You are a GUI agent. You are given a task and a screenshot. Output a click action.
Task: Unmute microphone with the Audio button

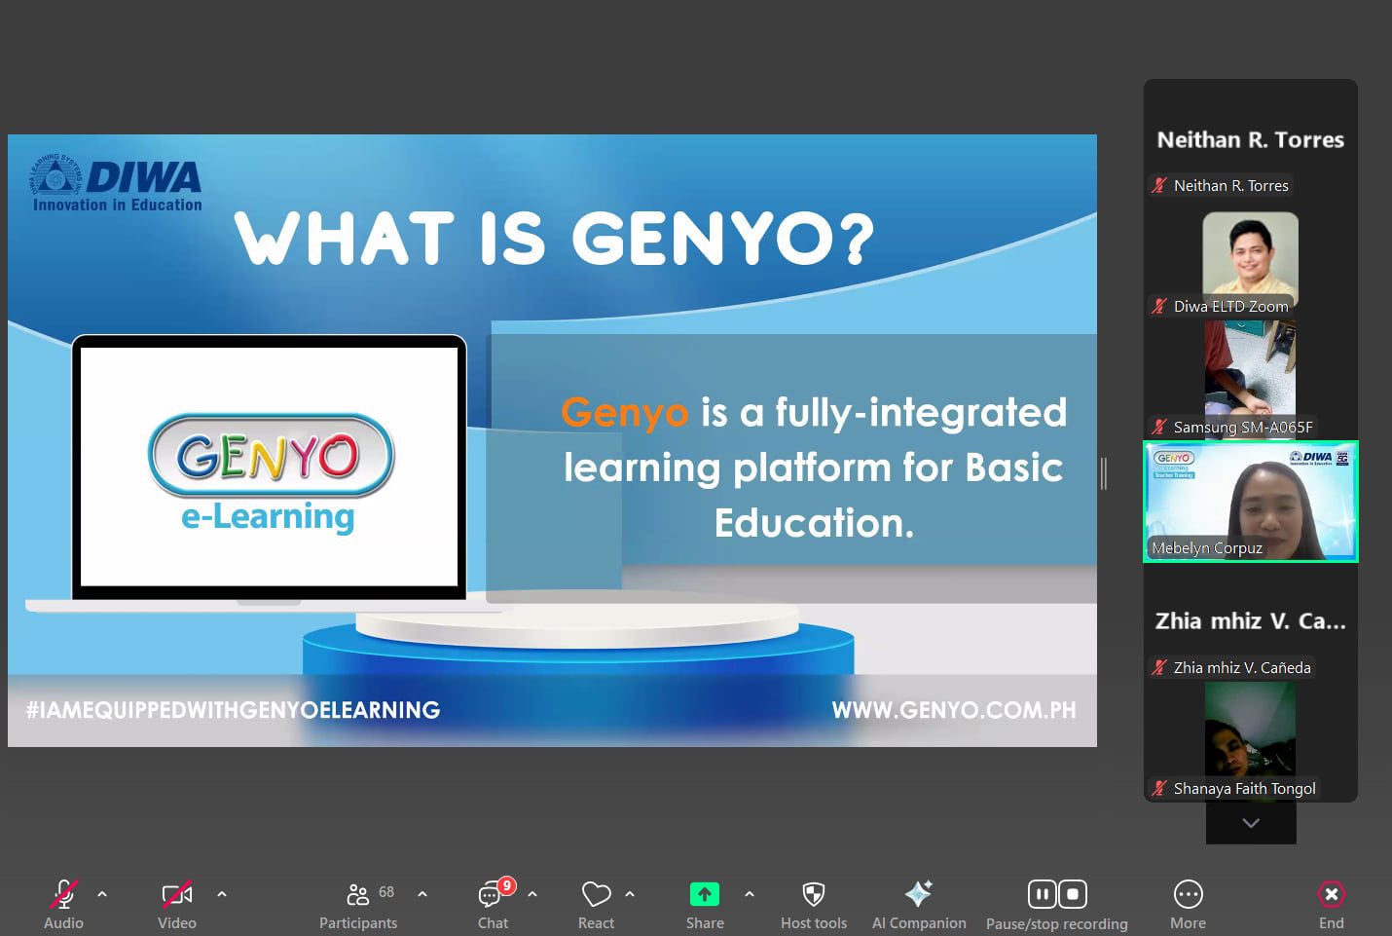[63, 905]
